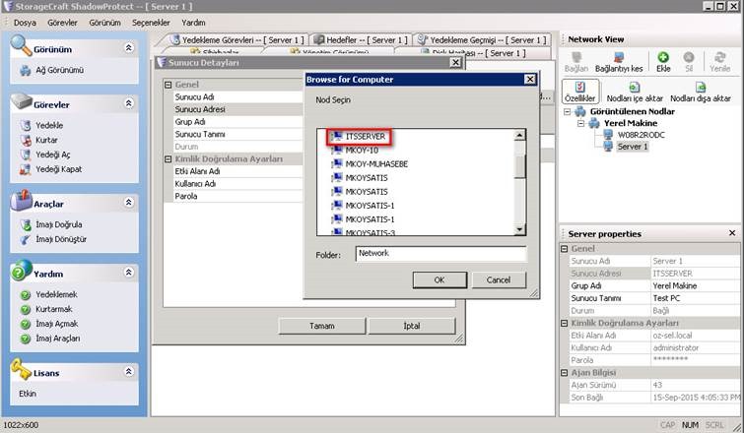This screenshot has width=744, height=433.
Task: Switch to Hedefler -- [ Server 1 ] tab
Action: tap(361, 40)
